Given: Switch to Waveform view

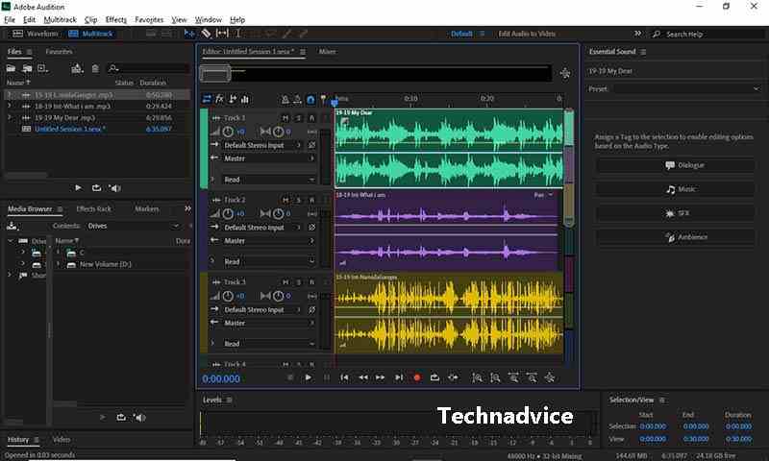Looking at the screenshot, I should click(x=36, y=34).
